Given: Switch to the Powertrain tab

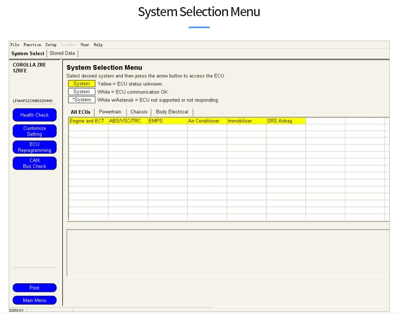Looking at the screenshot, I should pyautogui.click(x=110, y=112).
